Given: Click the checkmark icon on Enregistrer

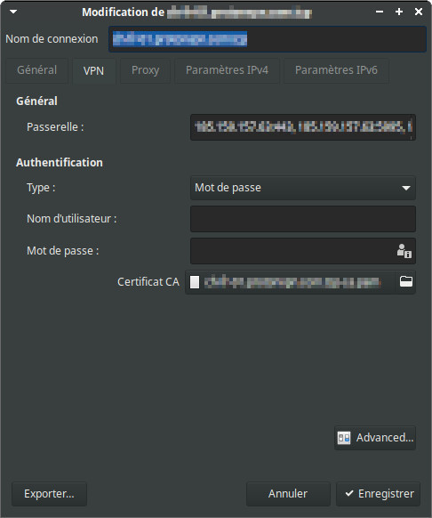Looking at the screenshot, I should pos(349,493).
